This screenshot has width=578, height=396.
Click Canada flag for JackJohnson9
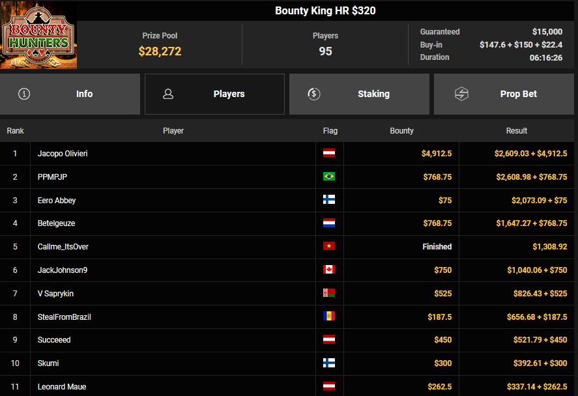click(329, 270)
